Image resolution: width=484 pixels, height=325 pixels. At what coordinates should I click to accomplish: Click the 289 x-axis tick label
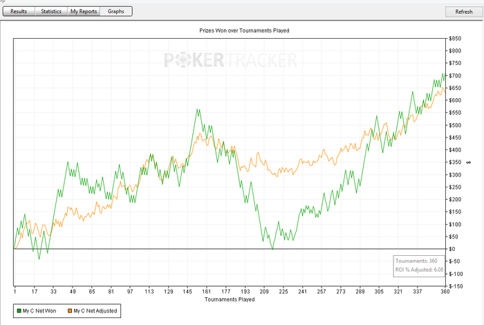[360, 291]
